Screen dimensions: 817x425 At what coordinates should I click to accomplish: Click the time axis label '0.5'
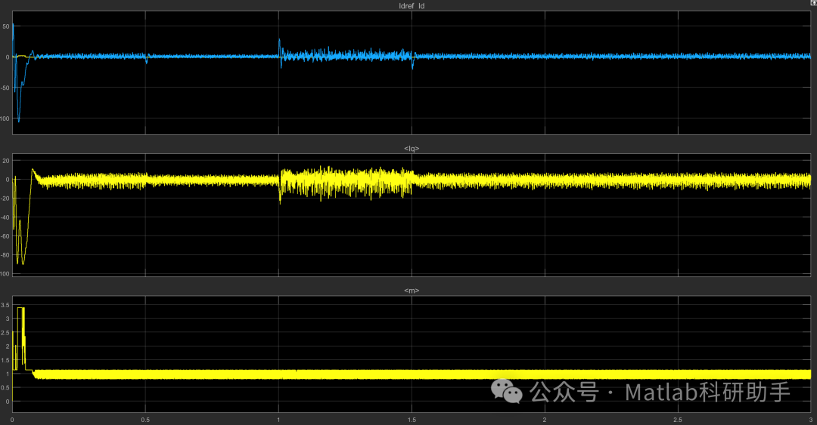point(145,420)
